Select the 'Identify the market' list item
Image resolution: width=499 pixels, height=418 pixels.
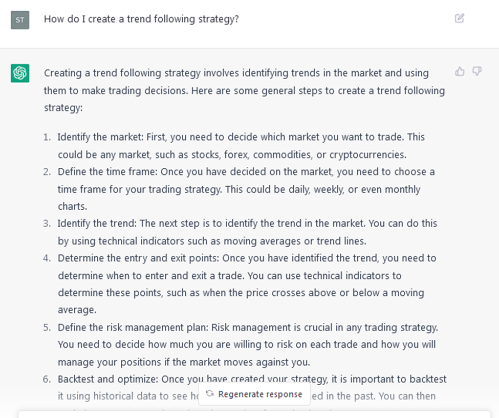(x=241, y=146)
